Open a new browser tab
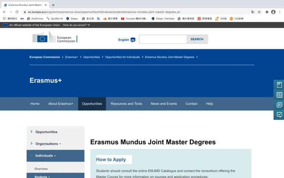284x178 pixels. click(x=53, y=5)
